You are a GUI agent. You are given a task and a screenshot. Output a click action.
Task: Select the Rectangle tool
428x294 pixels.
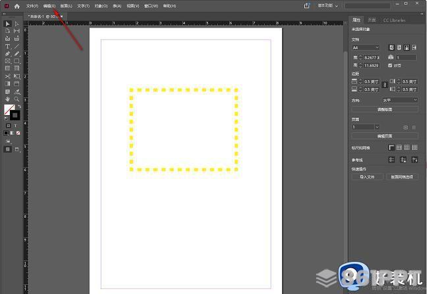(17, 61)
